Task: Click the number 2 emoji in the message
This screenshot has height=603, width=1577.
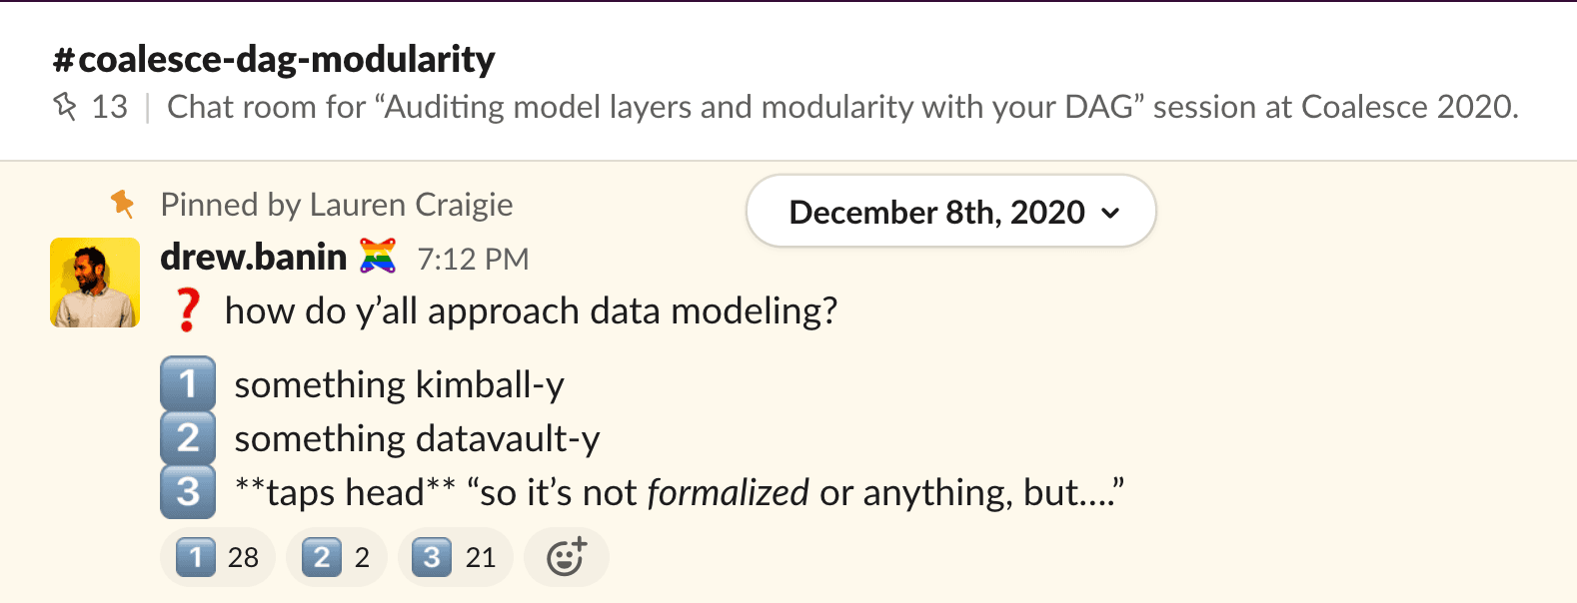Action: pyautogui.click(x=188, y=437)
